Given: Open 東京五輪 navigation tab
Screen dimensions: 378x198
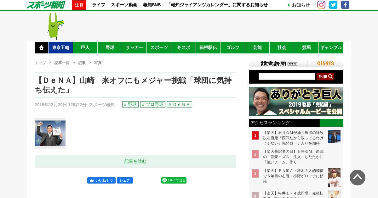Looking at the screenshot, I should pos(61,47).
